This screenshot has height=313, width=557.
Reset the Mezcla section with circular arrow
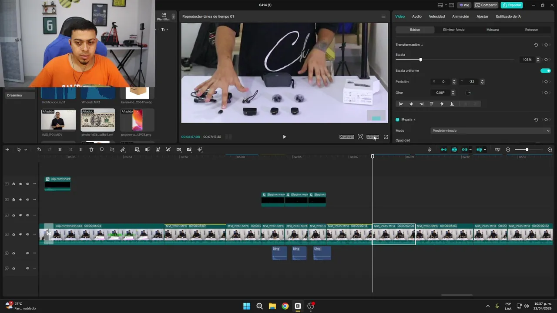(536, 120)
